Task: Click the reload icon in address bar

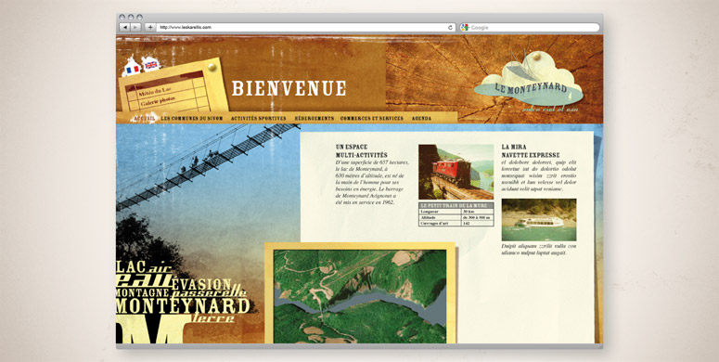Action: (450, 28)
